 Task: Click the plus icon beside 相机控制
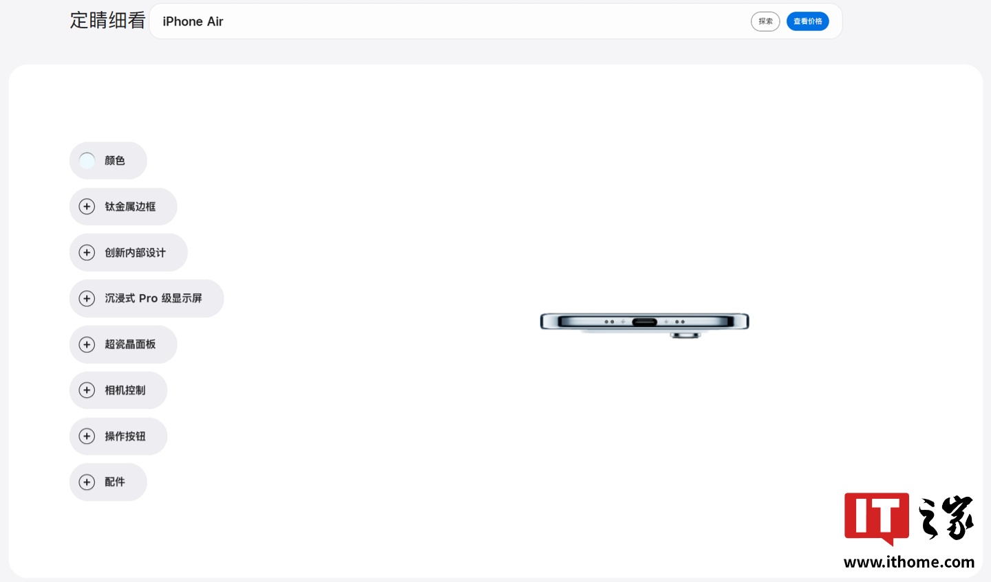point(87,390)
